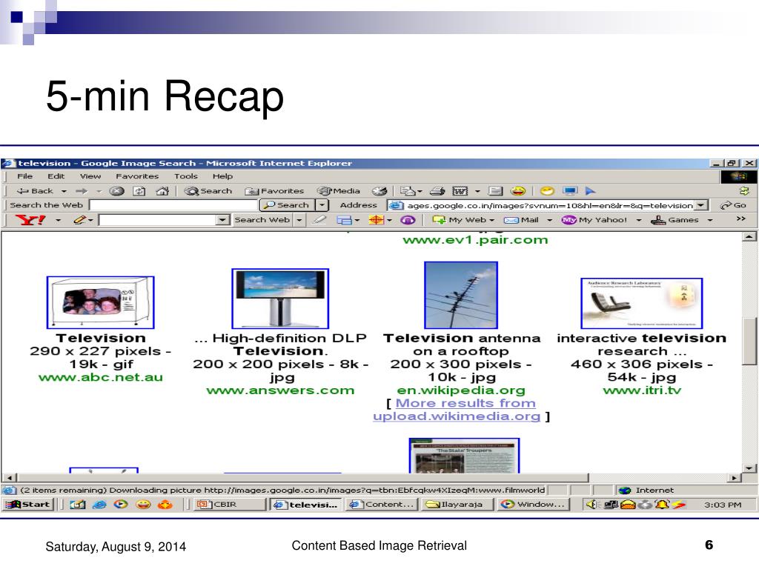
Task: Click the blue play arrow icon
Action: click(590, 191)
